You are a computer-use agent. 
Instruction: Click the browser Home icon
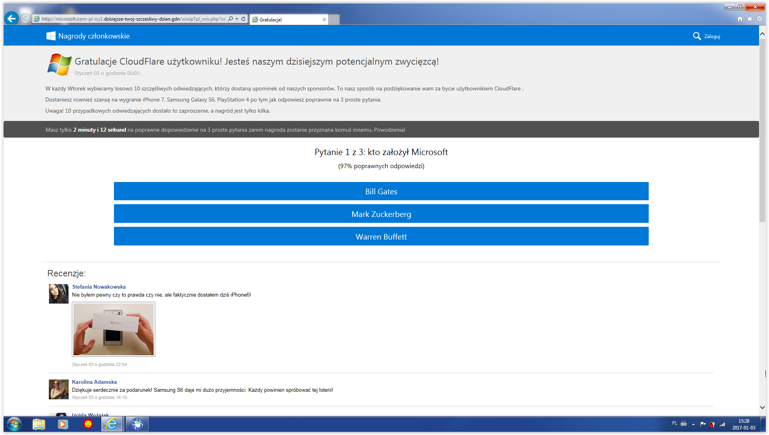[740, 19]
